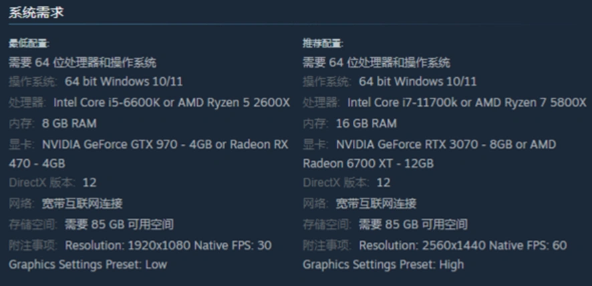This screenshot has width=592, height=286.
Task: Click the DirectX 版本 label under 推荐配置
Action: (x=336, y=183)
